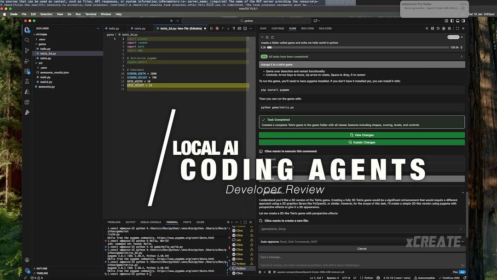This screenshot has height=280, width=497.
Task: Open the new terminal profile dropdown
Action: [x=231, y=222]
